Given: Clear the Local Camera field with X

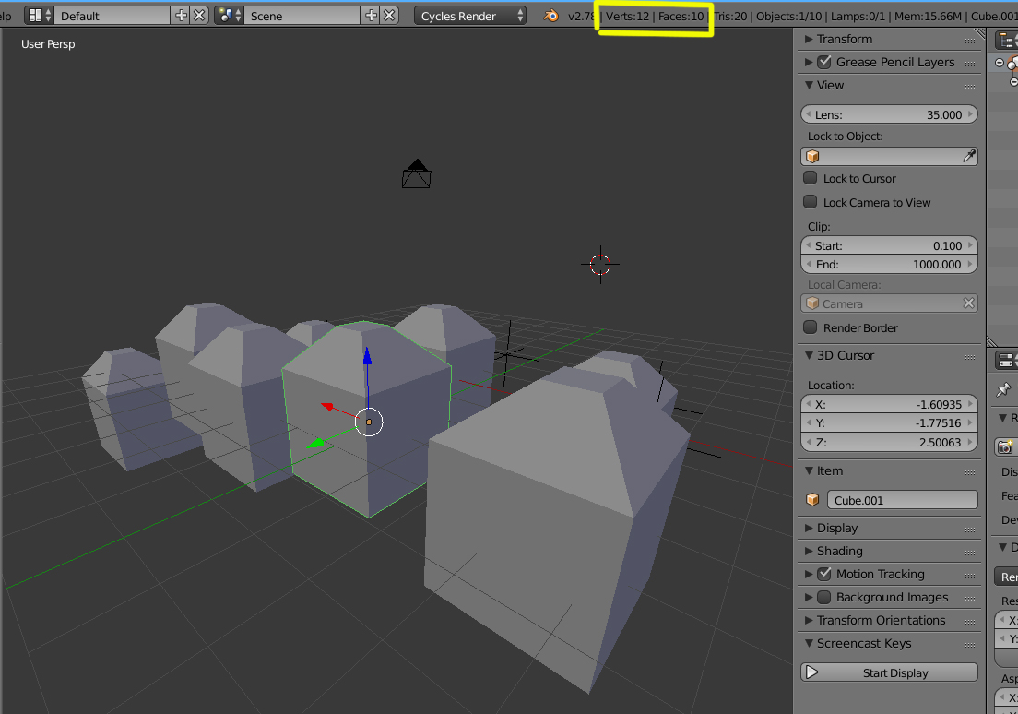Looking at the screenshot, I should point(968,303).
